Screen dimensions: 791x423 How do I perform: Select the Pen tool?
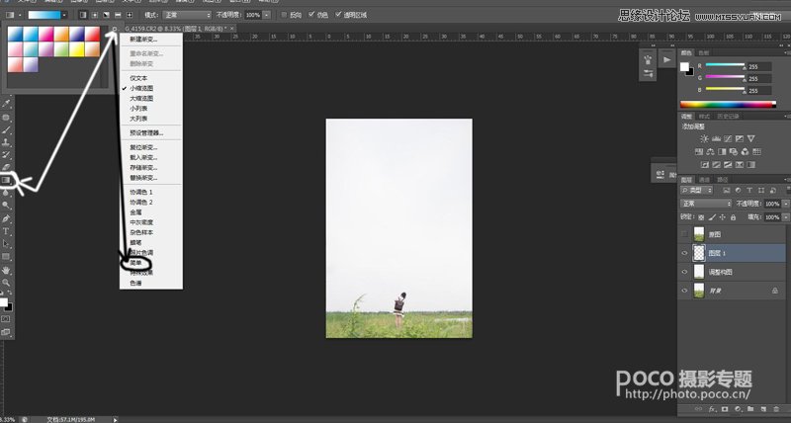[x=6, y=218]
